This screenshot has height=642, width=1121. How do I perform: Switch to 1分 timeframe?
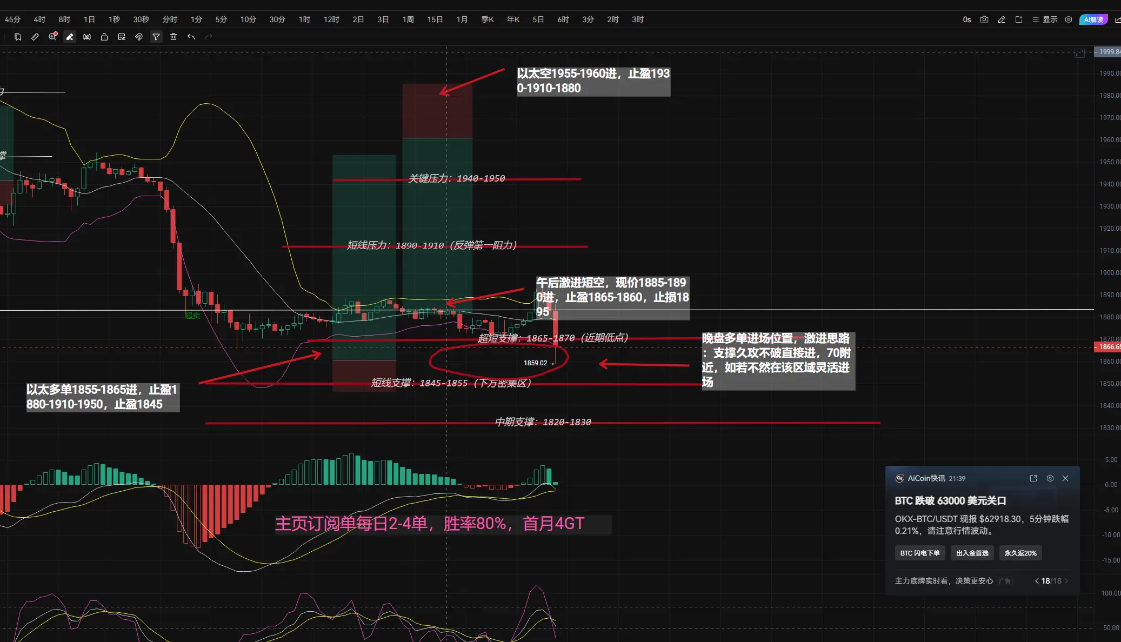pos(196,19)
